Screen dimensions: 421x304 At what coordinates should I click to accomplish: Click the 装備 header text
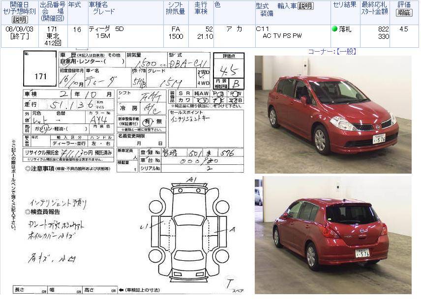click(x=267, y=13)
